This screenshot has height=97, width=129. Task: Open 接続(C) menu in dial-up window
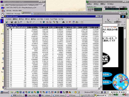click(89, 4)
